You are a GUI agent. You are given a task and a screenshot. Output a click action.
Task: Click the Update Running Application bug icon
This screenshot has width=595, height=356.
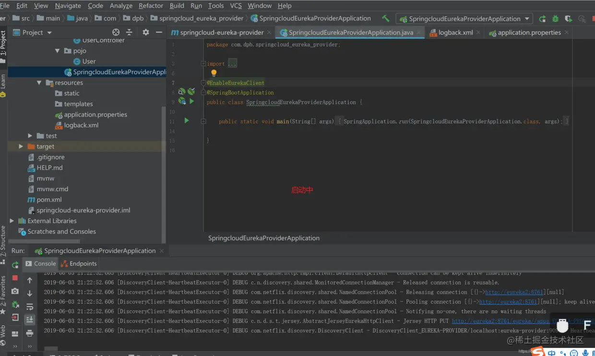pyautogui.click(x=15, y=304)
